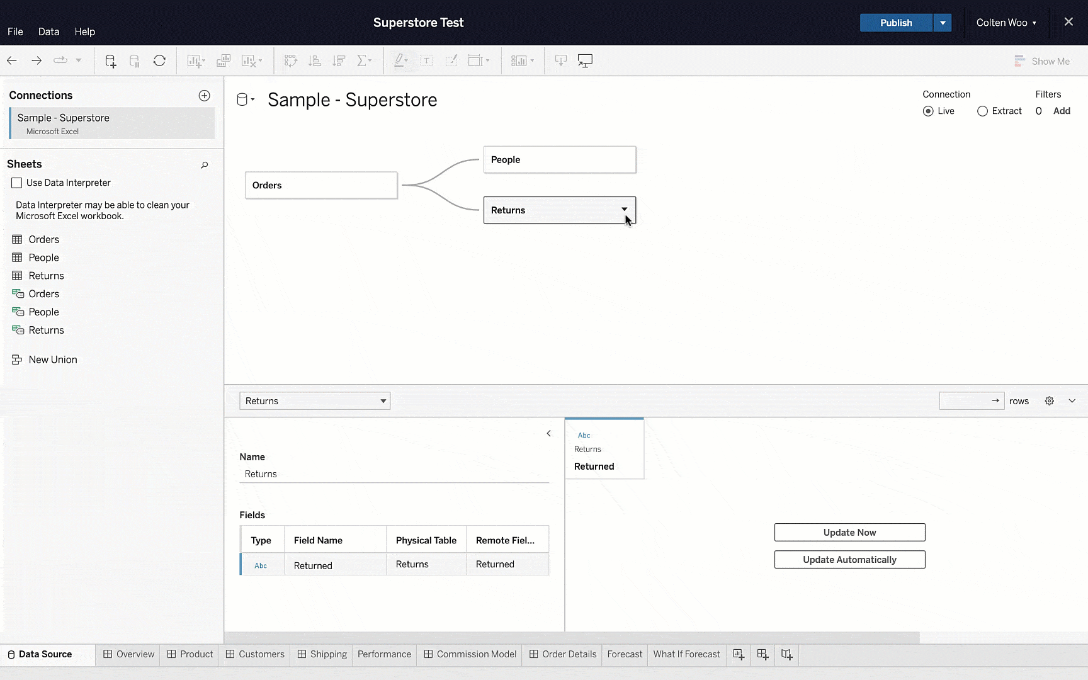Screen dimensions: 1088x680
Task: Click the Redo forward arrow icon
Action: 37,61
